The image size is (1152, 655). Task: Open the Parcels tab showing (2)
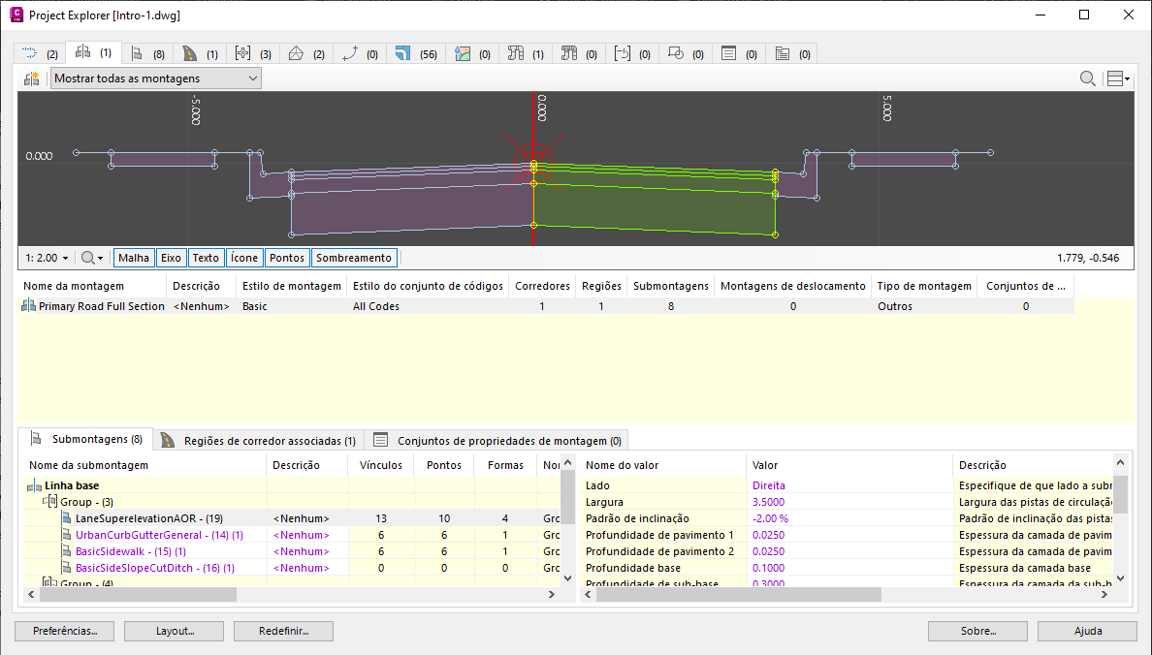(306, 54)
